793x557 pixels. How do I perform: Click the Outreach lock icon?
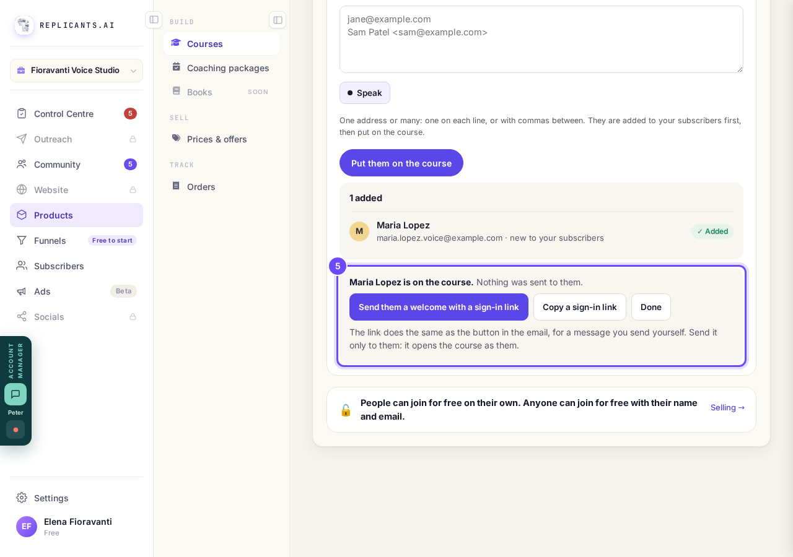pyautogui.click(x=133, y=139)
